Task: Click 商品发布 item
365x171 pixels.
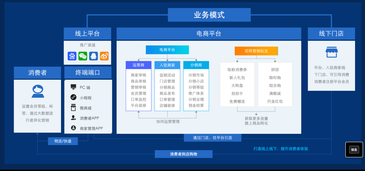Action: pyautogui.click(x=167, y=93)
